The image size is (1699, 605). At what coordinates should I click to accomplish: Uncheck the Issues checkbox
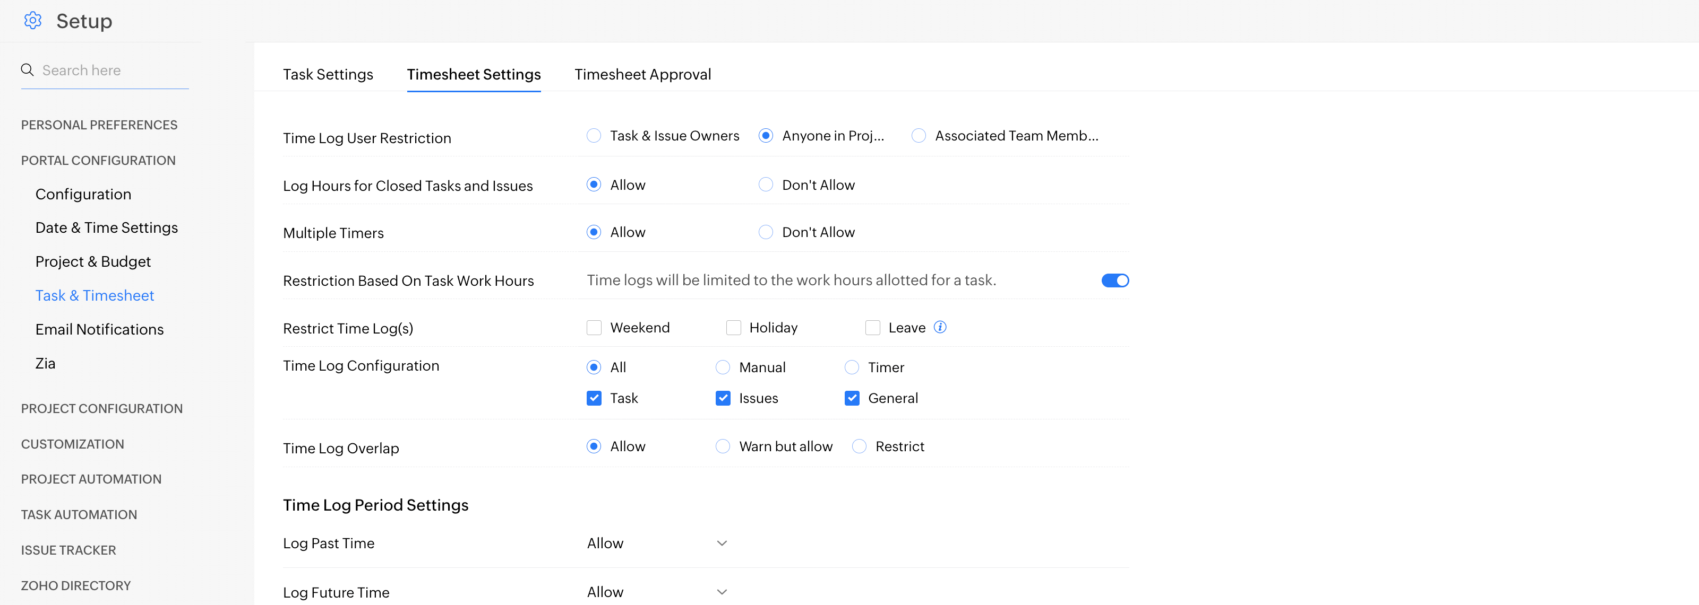tap(723, 398)
